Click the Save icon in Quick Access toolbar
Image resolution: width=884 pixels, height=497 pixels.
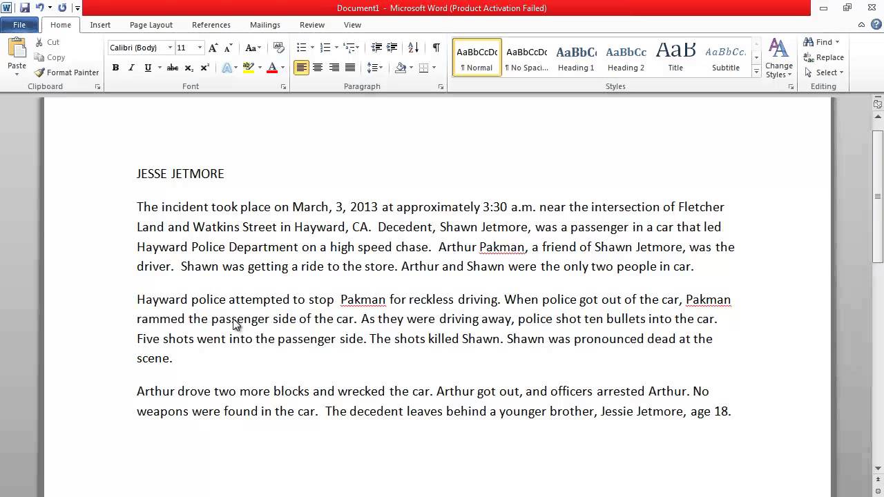pyautogui.click(x=25, y=8)
